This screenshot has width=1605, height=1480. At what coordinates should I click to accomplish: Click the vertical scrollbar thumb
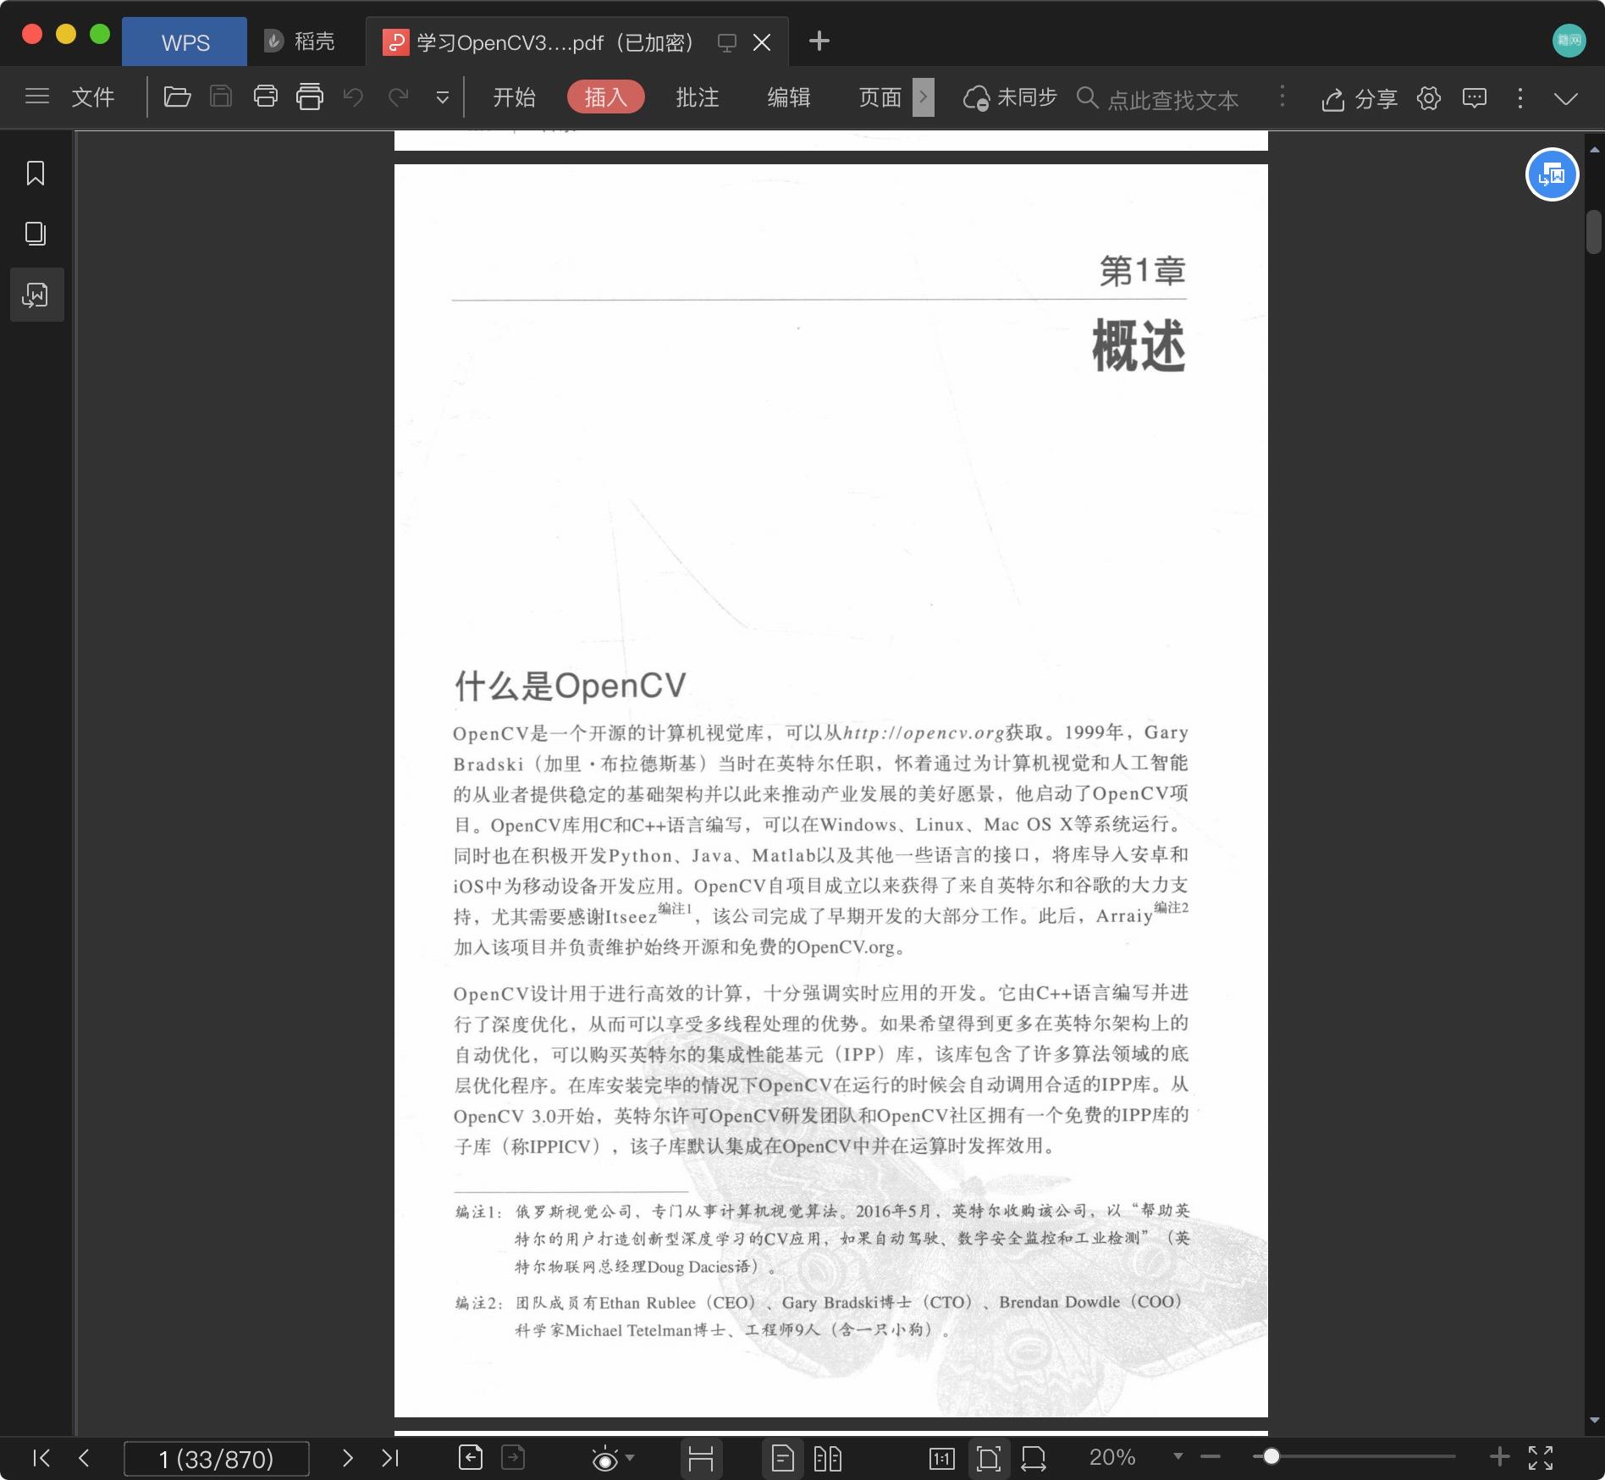(1594, 231)
